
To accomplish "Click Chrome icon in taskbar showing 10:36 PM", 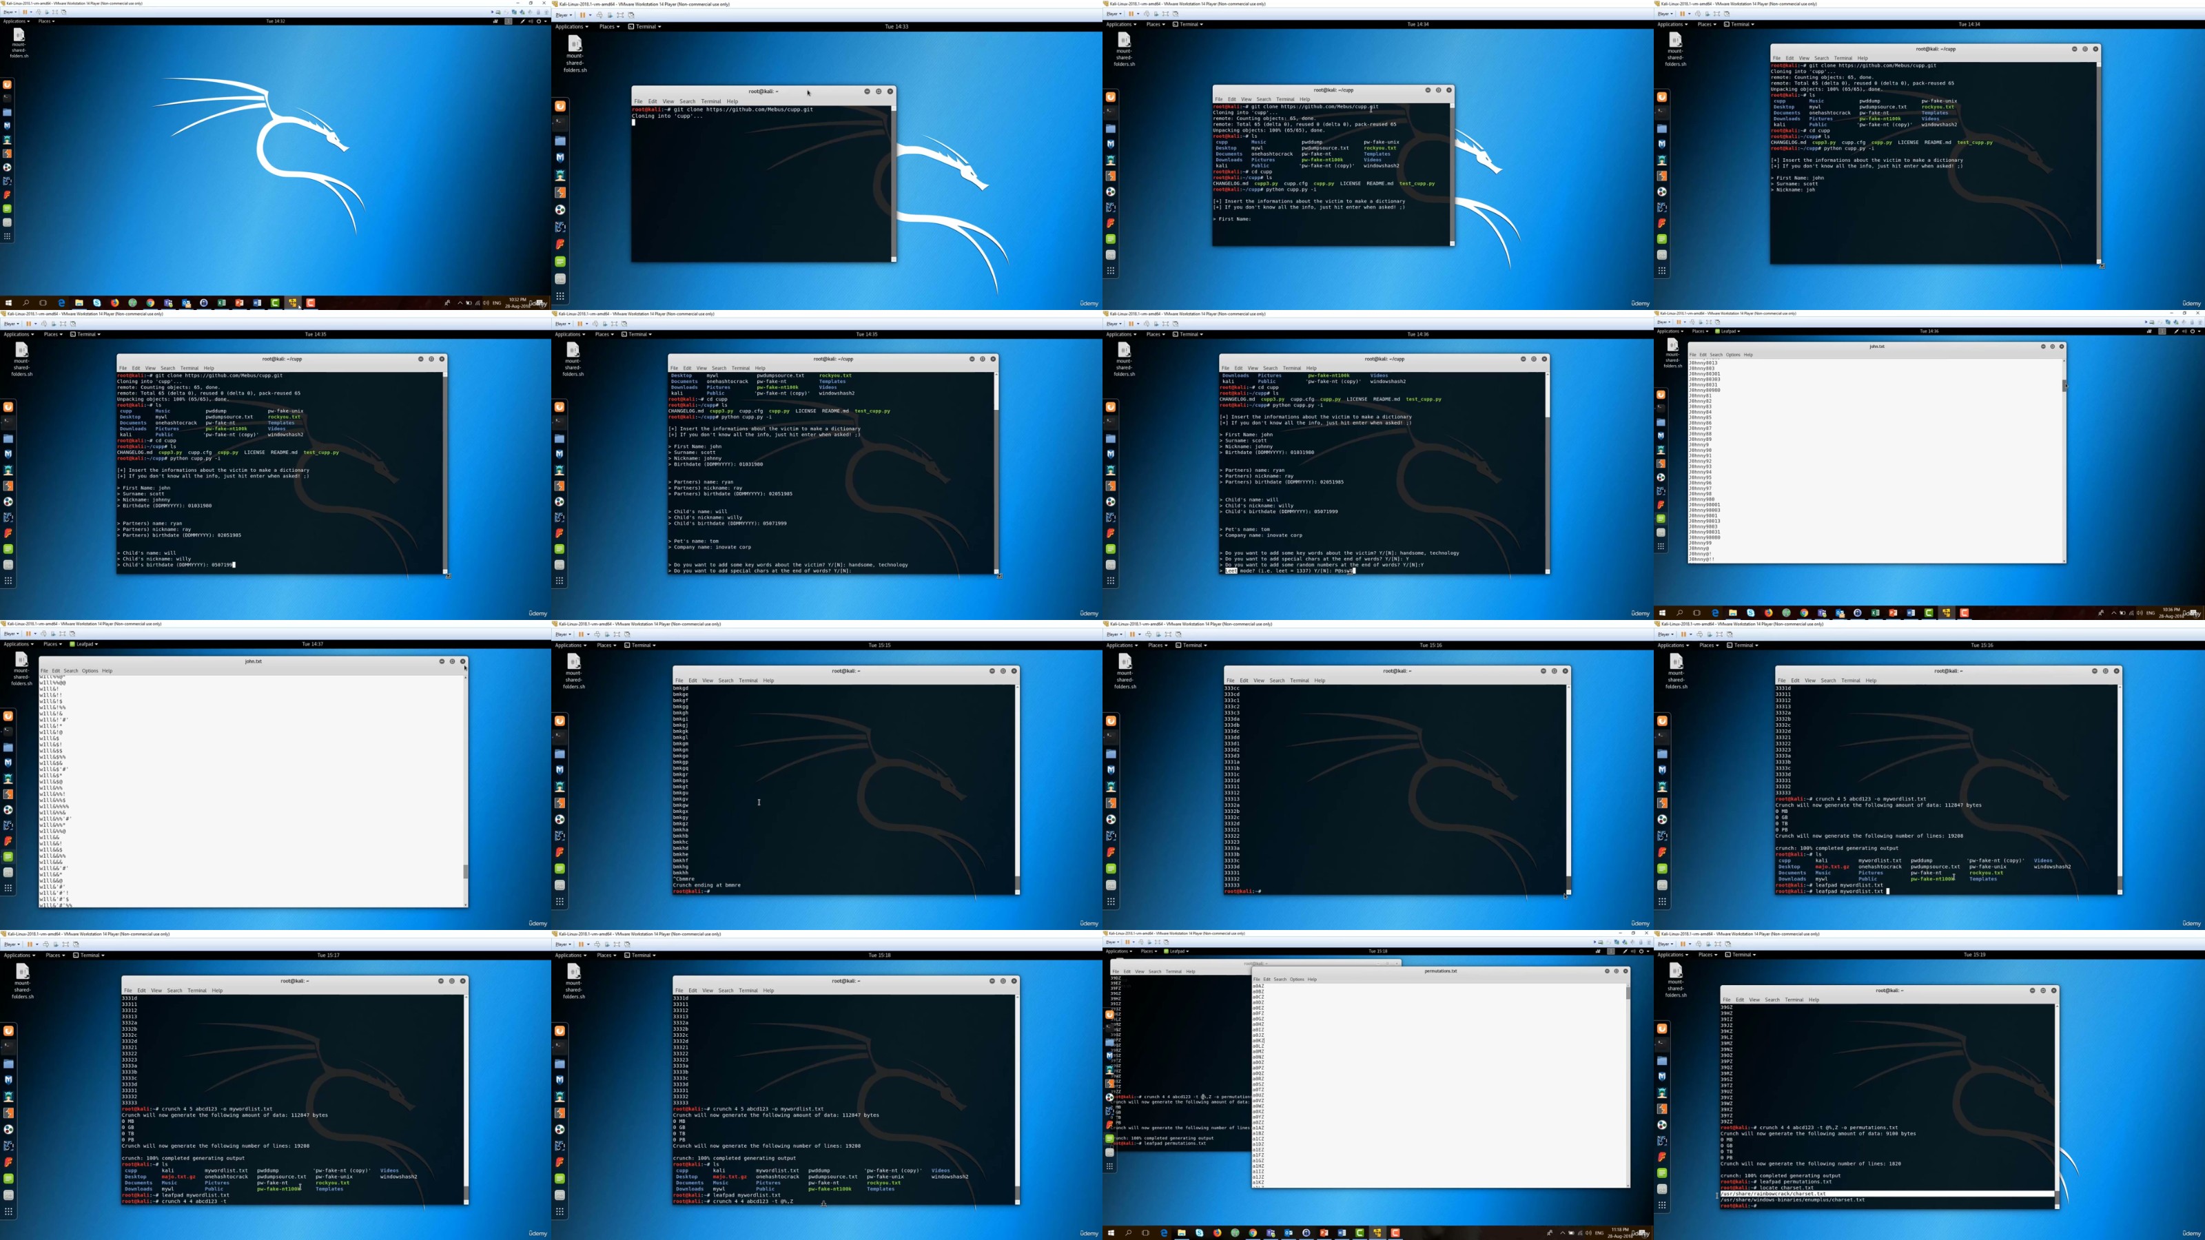I will click(x=1805, y=614).
